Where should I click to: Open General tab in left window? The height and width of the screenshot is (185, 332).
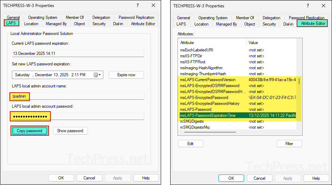pos(13,17)
